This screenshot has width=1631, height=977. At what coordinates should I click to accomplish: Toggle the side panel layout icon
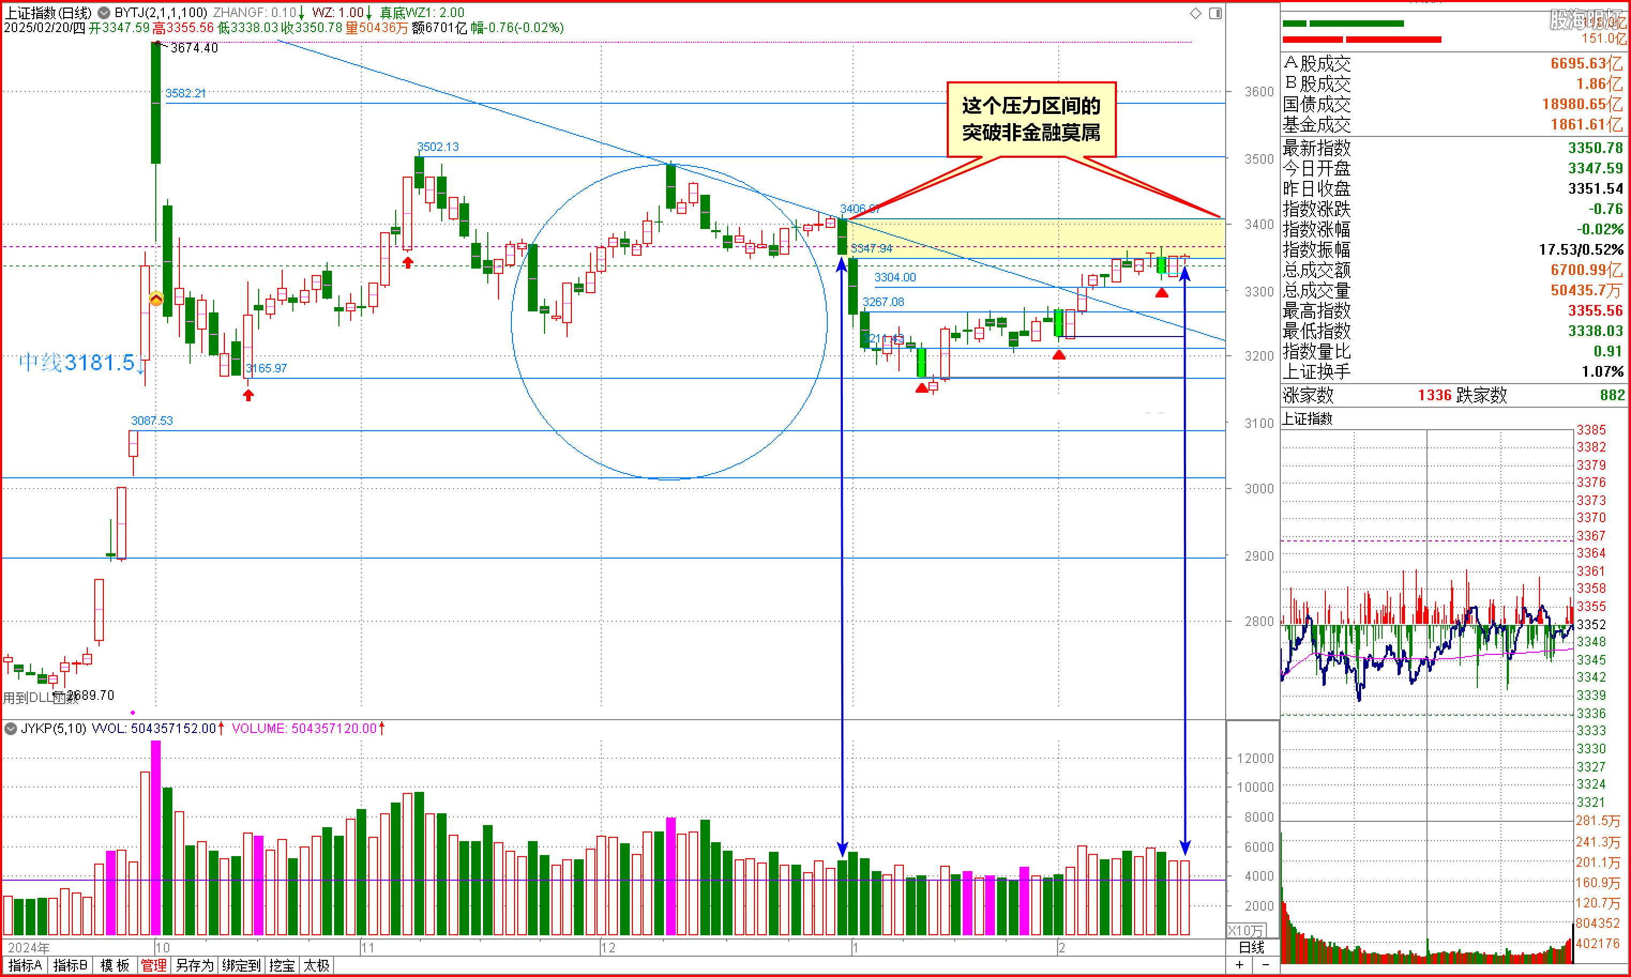pyautogui.click(x=1215, y=13)
